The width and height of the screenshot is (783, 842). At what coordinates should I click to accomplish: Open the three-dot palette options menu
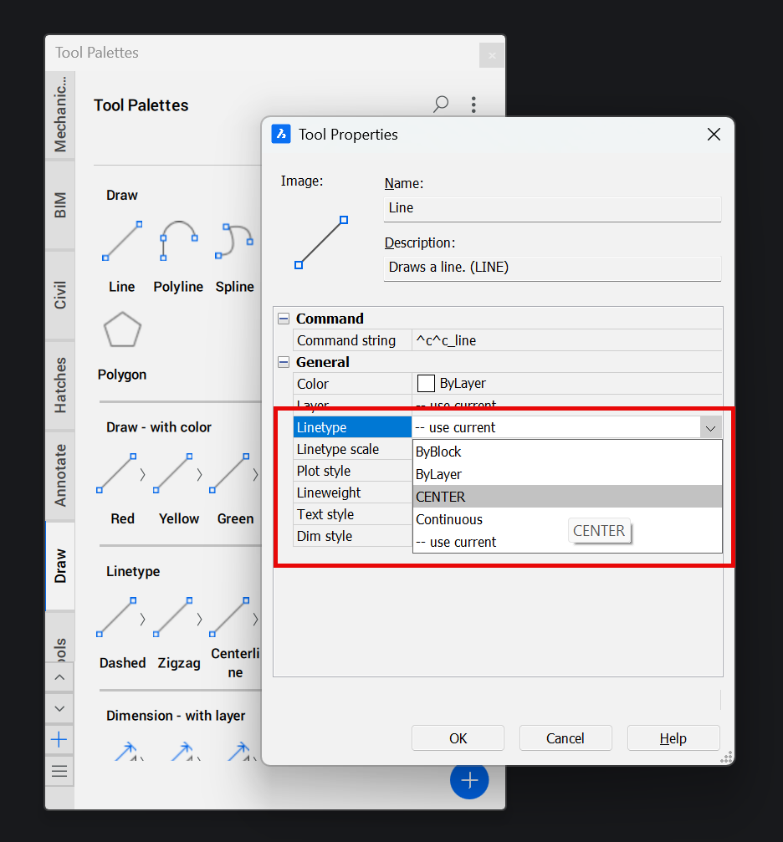(473, 105)
